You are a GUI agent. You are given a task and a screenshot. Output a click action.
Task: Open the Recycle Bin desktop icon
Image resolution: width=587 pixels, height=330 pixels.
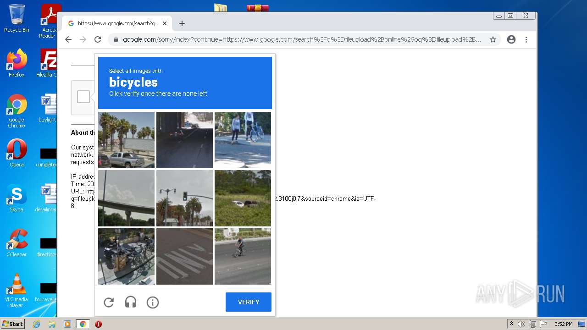17,18
